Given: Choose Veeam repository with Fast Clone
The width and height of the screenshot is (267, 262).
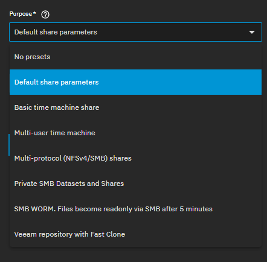Looking at the screenshot, I should 135,234.
